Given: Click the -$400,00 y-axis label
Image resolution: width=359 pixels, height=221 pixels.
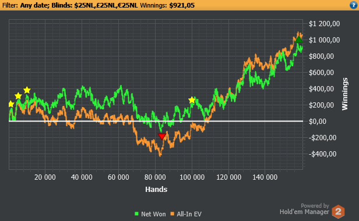Looking at the screenshot, I should tap(323, 154).
